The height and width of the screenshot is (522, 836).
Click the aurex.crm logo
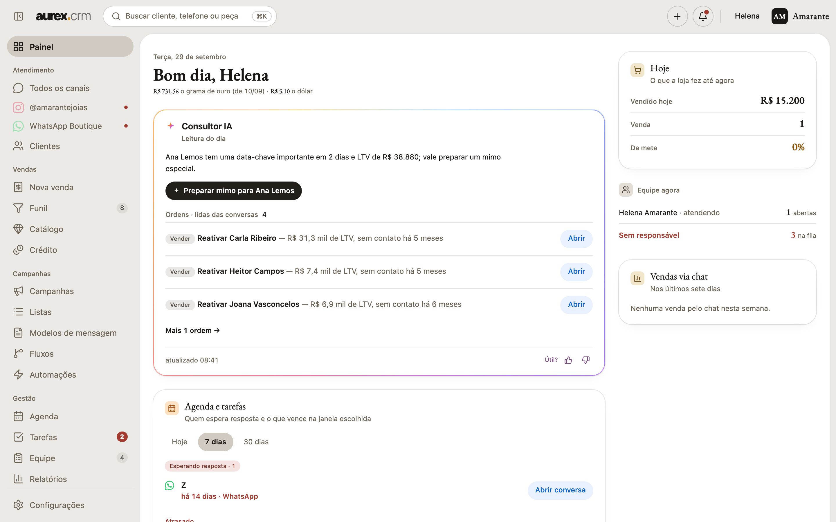pyautogui.click(x=64, y=16)
